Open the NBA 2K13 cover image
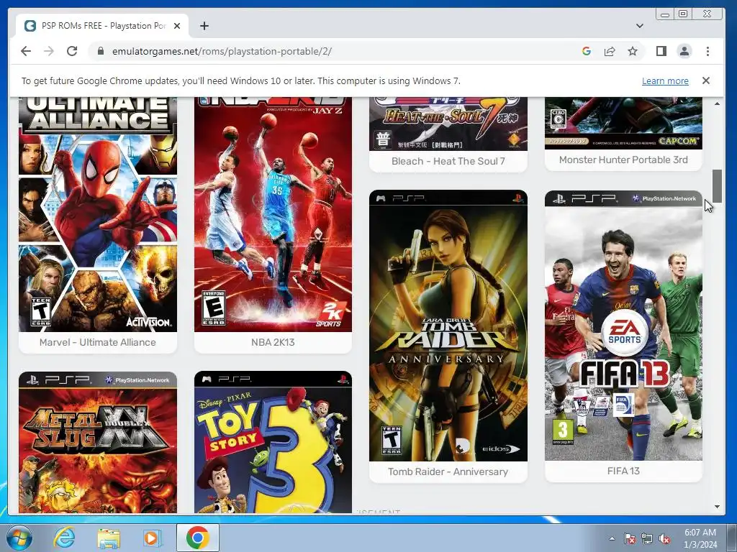 click(x=273, y=214)
